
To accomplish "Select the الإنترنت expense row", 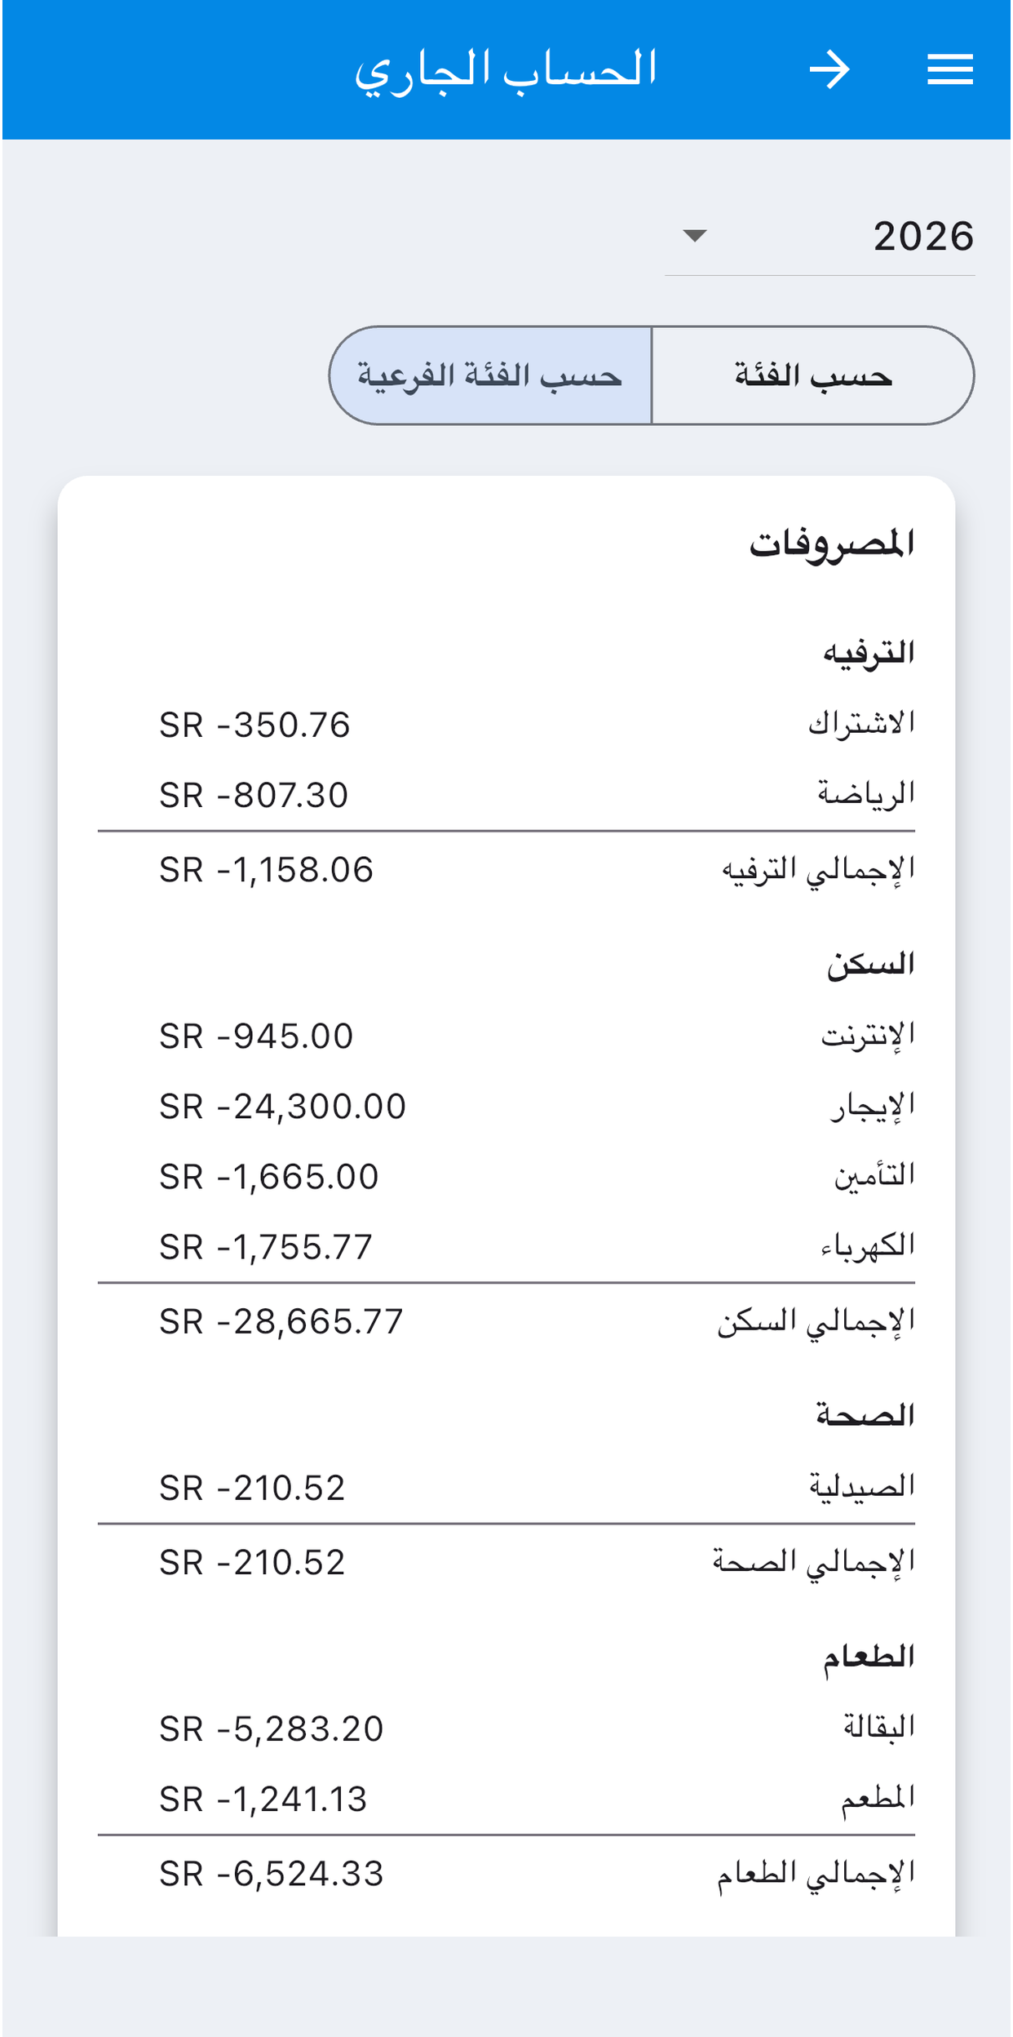I will pos(506,1036).
